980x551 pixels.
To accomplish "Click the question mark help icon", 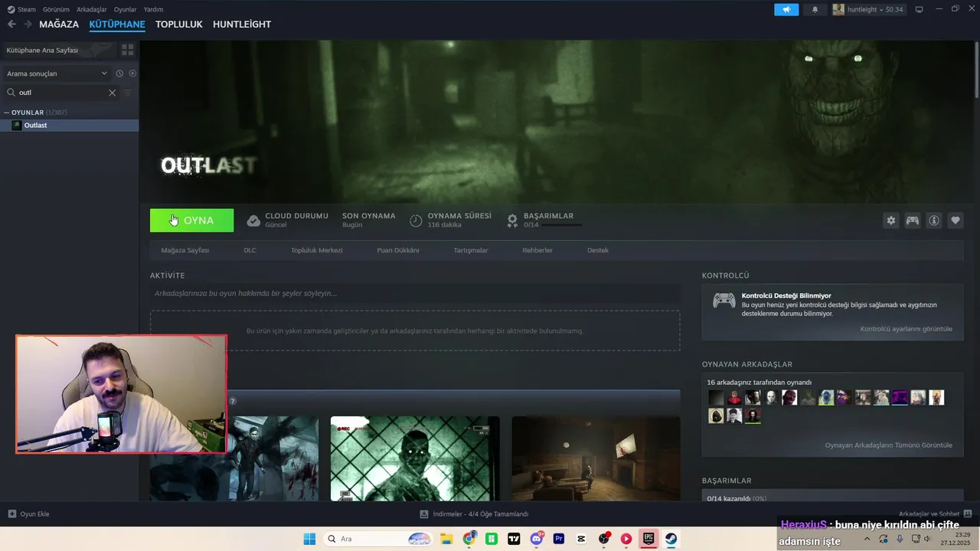I will pyautogui.click(x=233, y=401).
